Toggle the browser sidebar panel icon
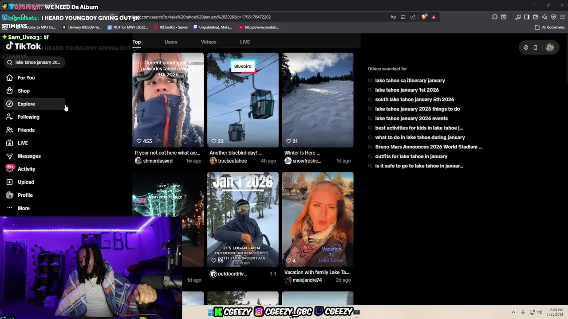568x319 pixels. point(527,17)
